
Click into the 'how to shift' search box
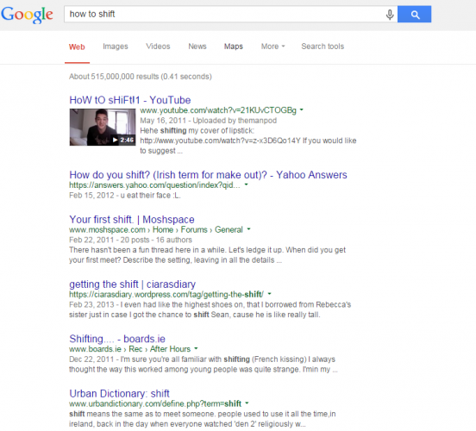click(x=225, y=14)
